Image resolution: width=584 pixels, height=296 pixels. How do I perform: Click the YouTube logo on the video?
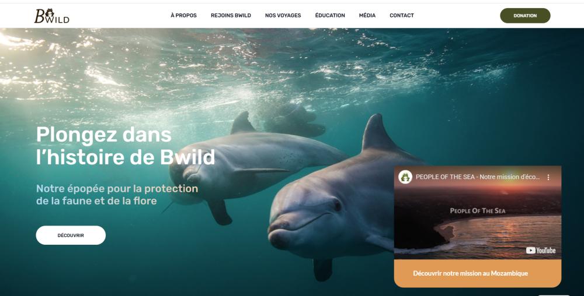click(x=541, y=251)
